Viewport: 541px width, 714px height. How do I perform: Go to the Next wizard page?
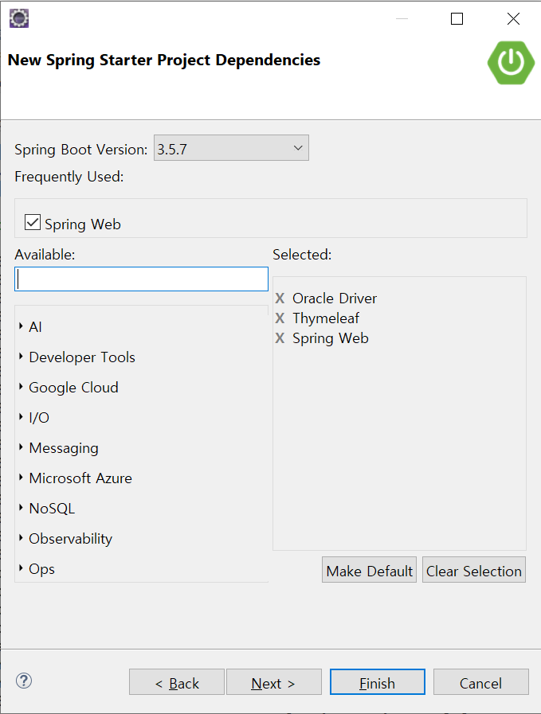point(274,682)
